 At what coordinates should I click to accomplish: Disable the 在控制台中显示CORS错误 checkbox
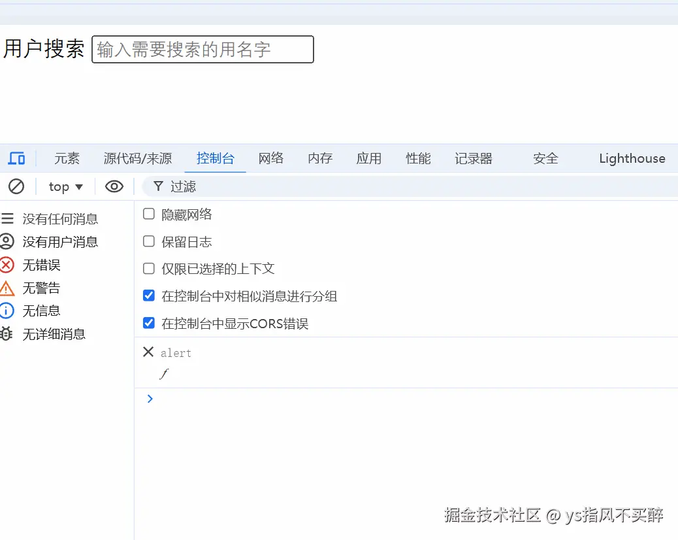(x=148, y=323)
